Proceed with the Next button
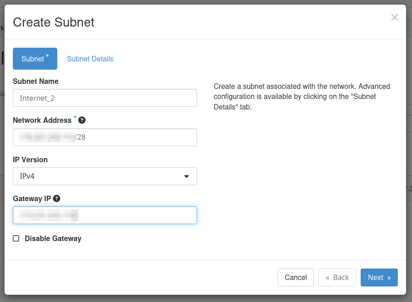Image resolution: width=412 pixels, height=302 pixels. (x=379, y=277)
